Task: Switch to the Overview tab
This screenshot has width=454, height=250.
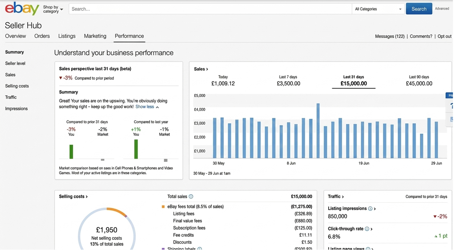Action: (16, 36)
